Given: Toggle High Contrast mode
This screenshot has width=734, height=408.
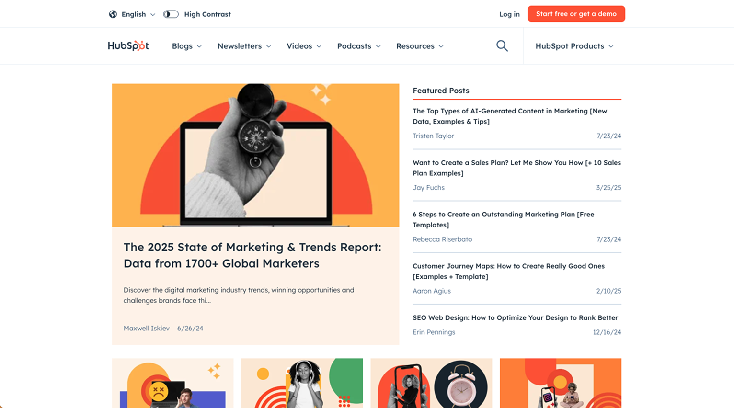Looking at the screenshot, I should [171, 14].
